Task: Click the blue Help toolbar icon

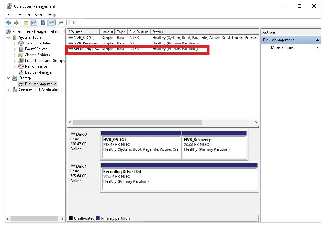Action: [43, 22]
